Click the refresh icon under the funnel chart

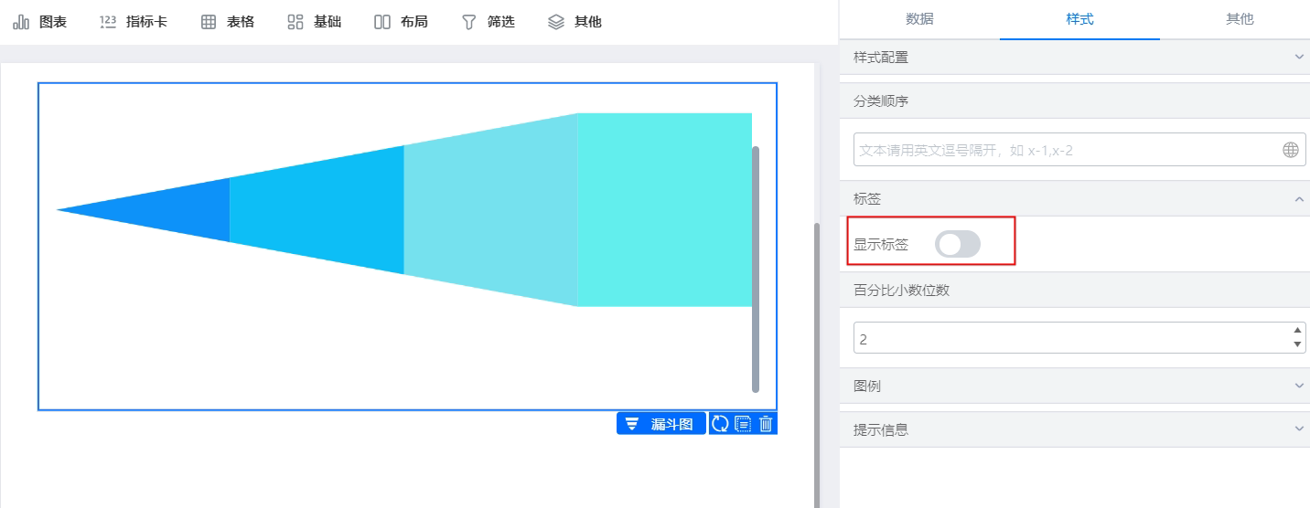pyautogui.click(x=720, y=424)
